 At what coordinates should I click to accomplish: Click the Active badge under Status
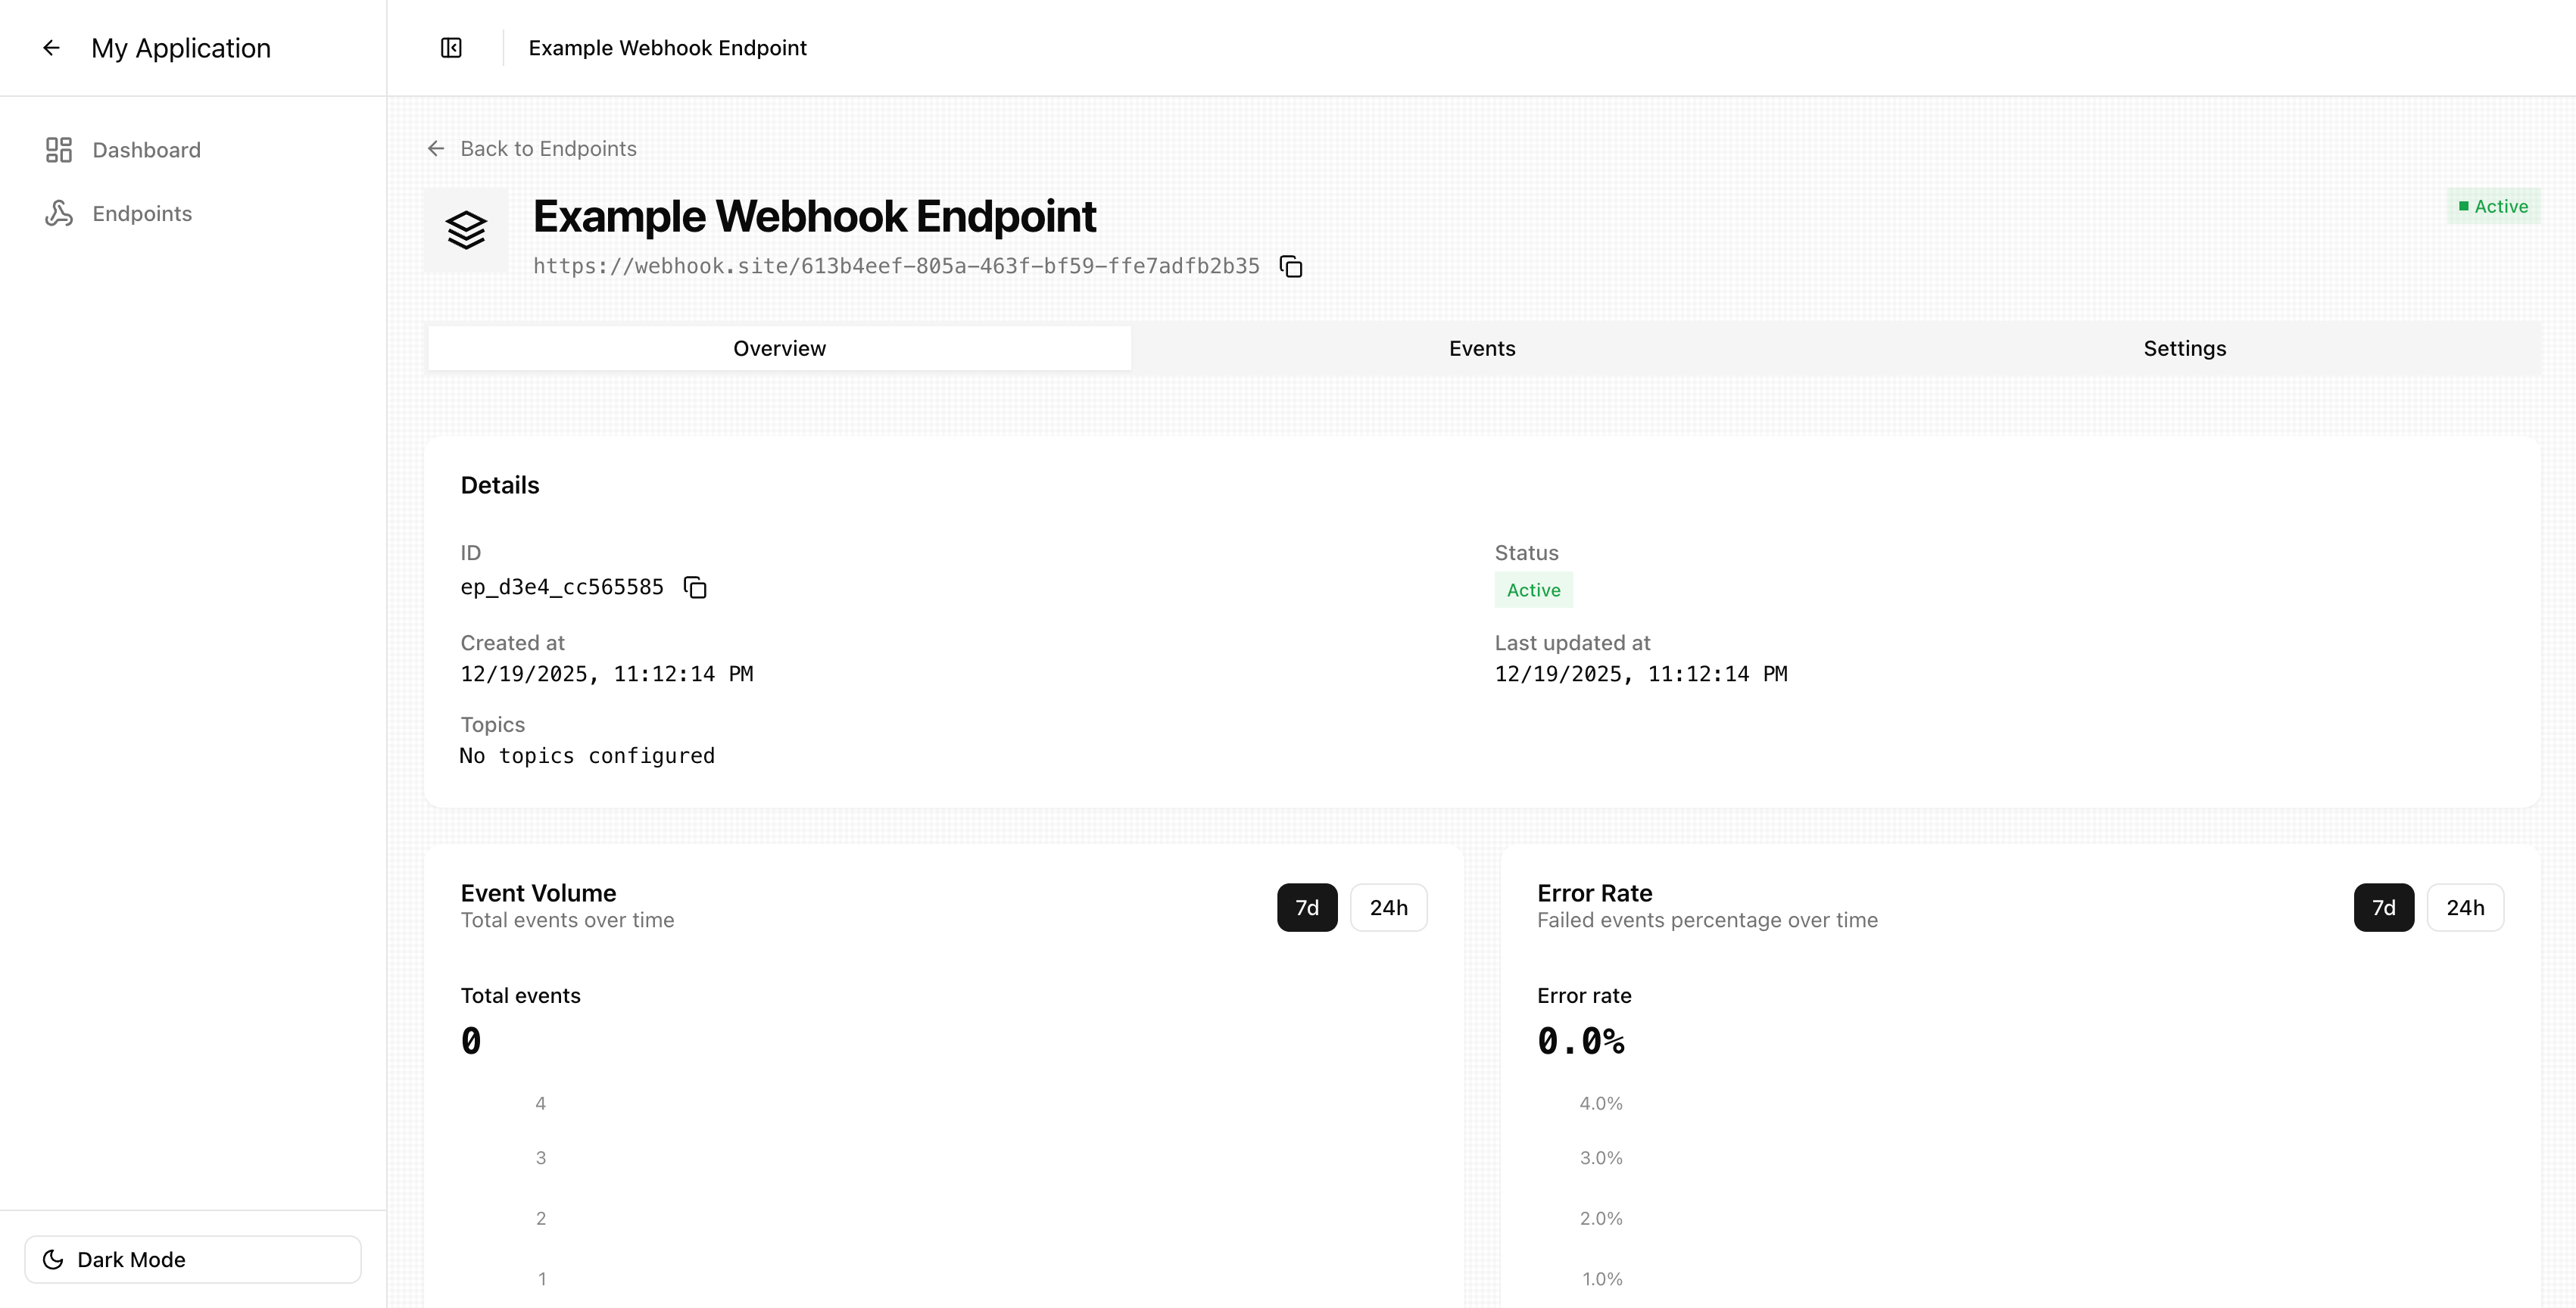coord(1533,590)
